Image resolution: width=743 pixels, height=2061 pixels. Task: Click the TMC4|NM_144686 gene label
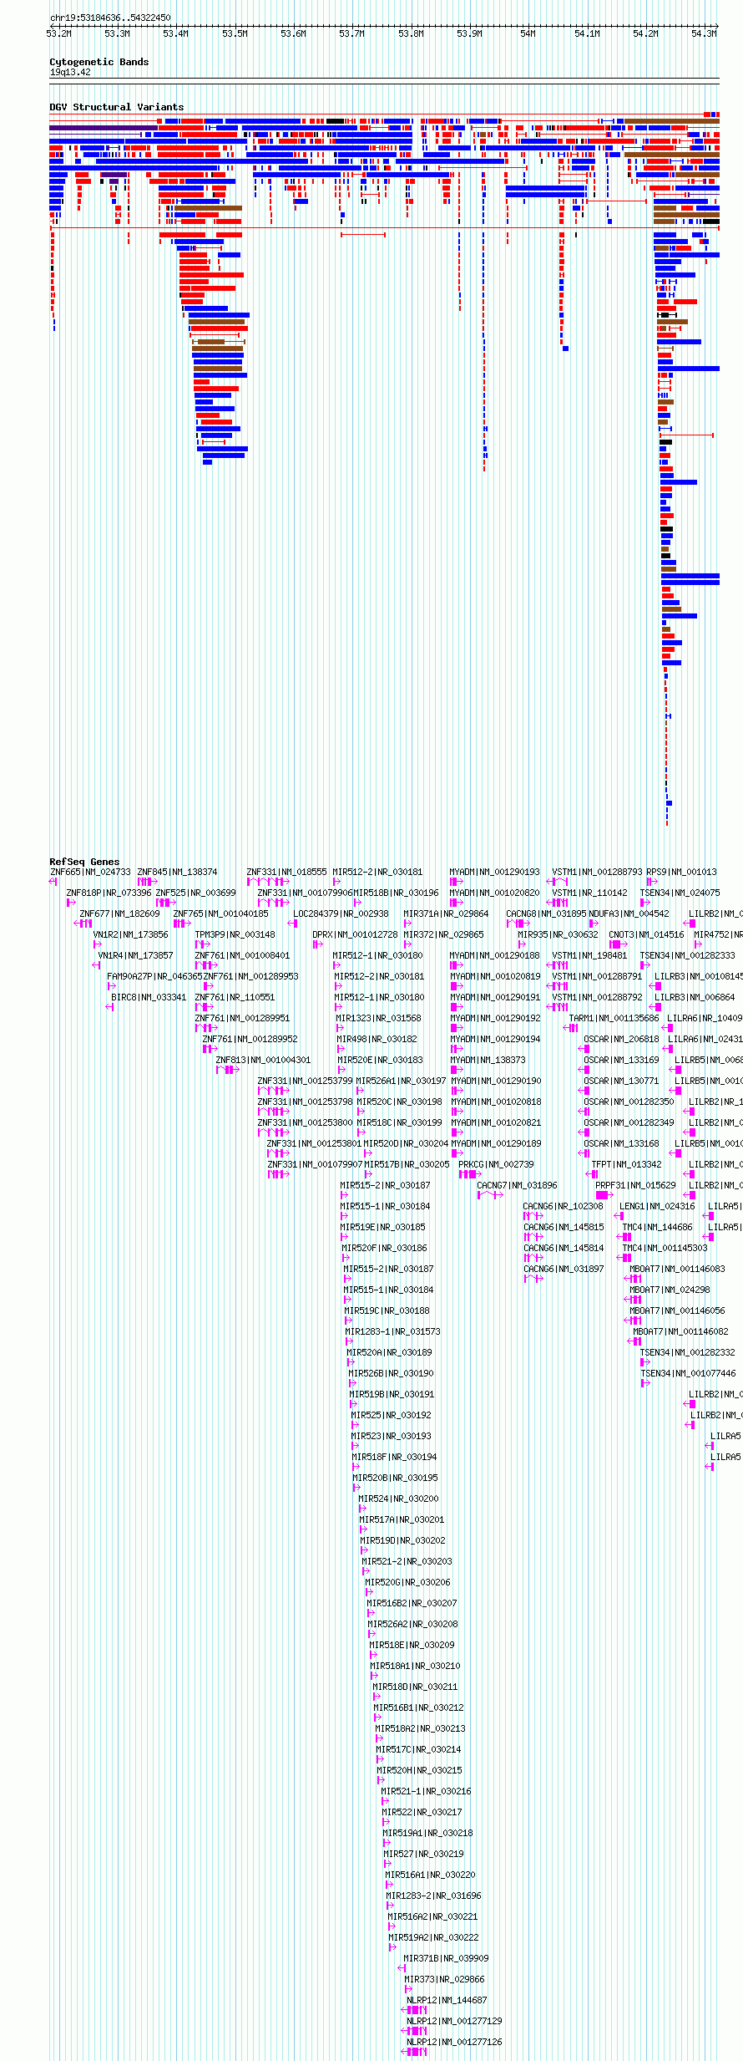point(657,1227)
